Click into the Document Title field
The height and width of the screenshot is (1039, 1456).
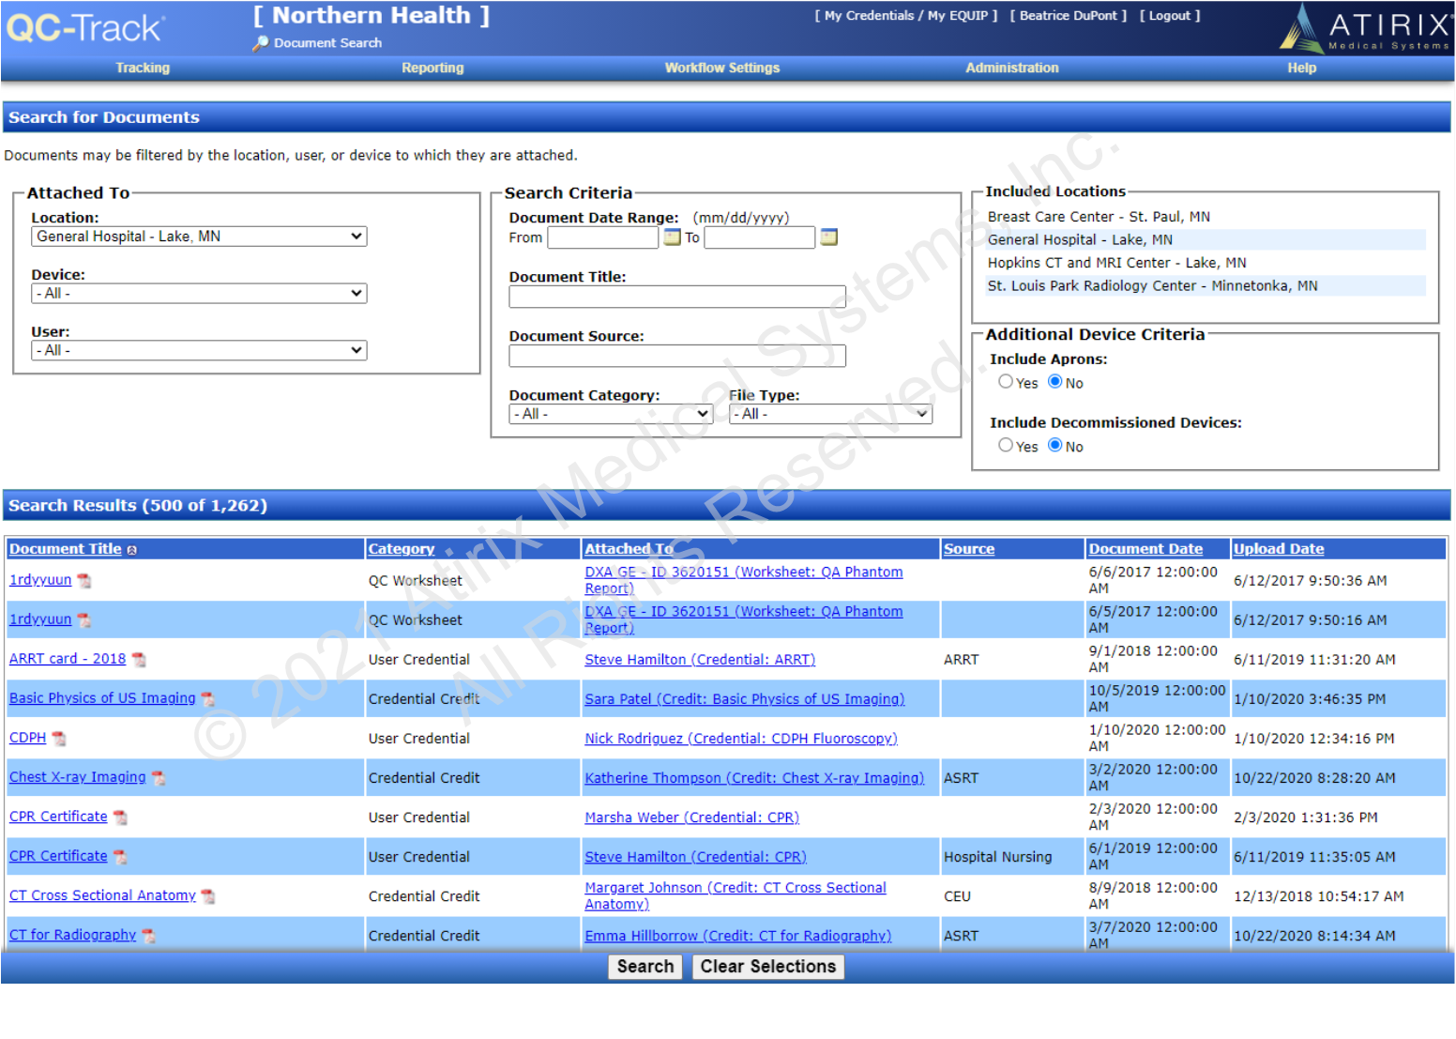(677, 298)
